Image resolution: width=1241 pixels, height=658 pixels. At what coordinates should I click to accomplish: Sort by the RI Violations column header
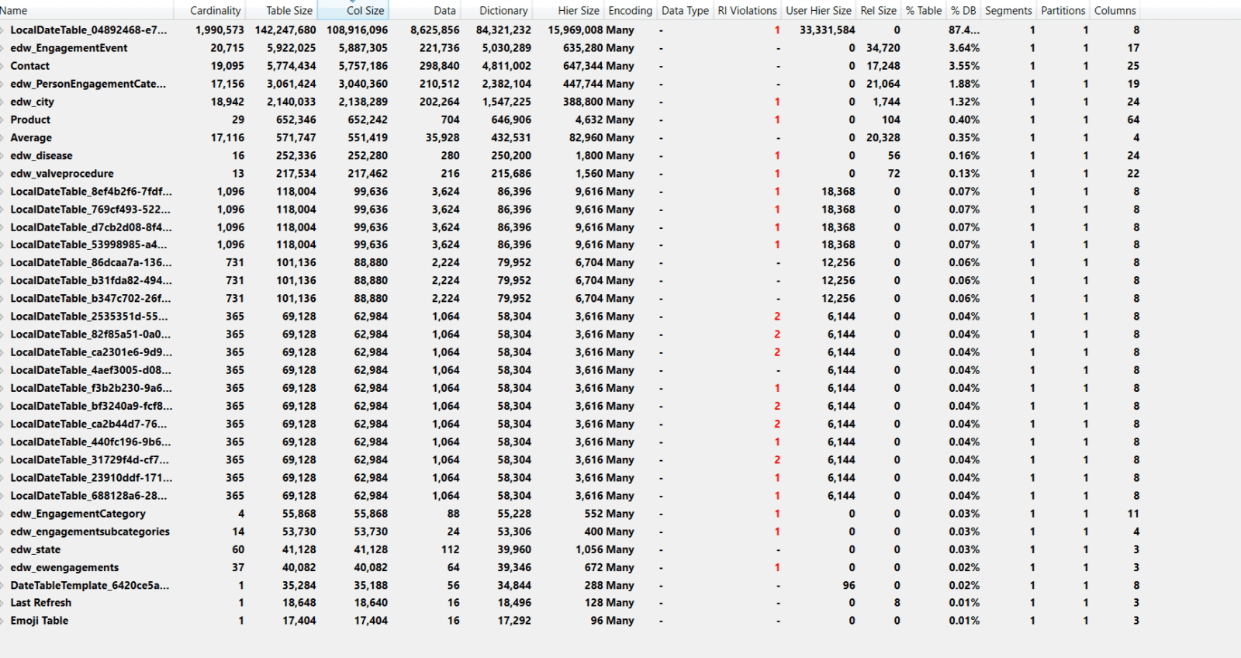pyautogui.click(x=747, y=11)
